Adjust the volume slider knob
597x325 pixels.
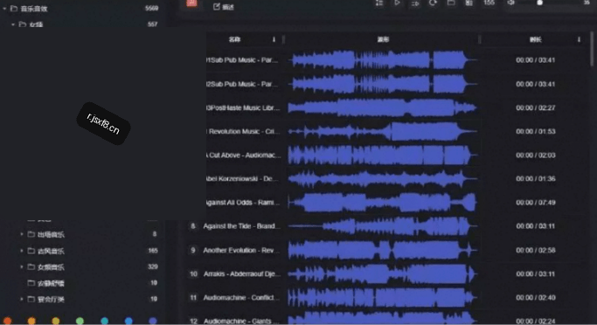click(539, 3)
